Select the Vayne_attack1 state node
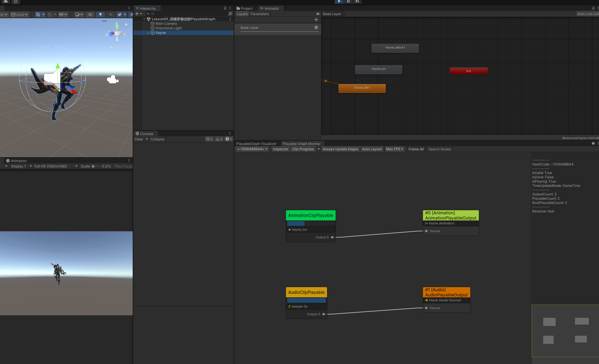The width and height of the screenshot is (599, 364). pos(395,48)
